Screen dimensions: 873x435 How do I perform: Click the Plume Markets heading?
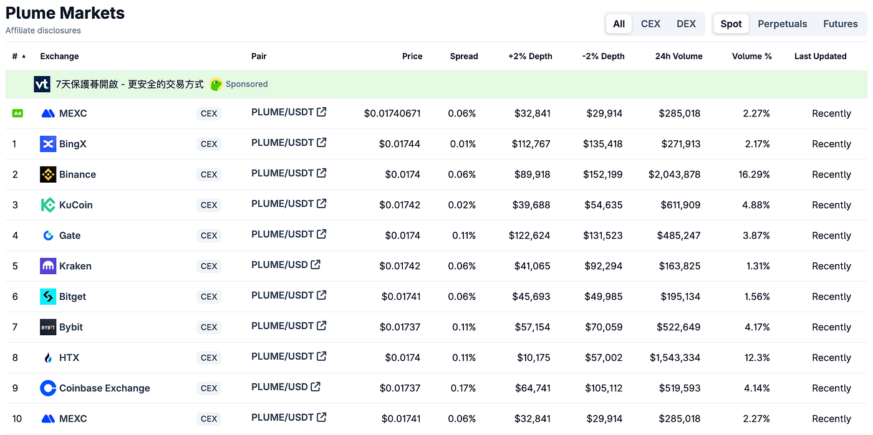point(65,12)
